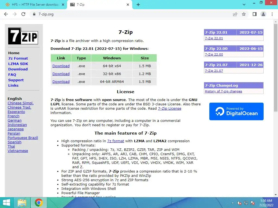Click the 2022-07-15 date header cell
The height and width of the screenshot is (208, 278).
pos(251,32)
